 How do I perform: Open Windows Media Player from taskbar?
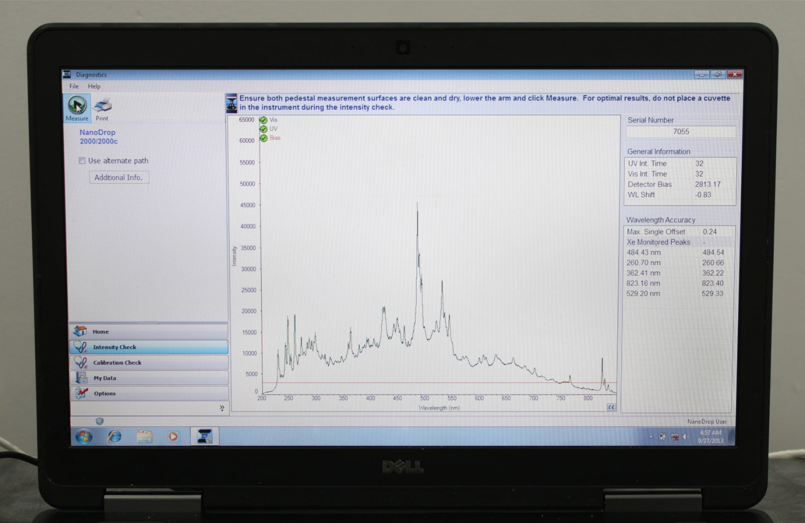point(173,437)
